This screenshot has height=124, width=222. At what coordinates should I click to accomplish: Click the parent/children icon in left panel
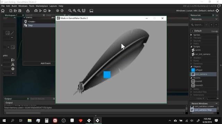coord(13,64)
